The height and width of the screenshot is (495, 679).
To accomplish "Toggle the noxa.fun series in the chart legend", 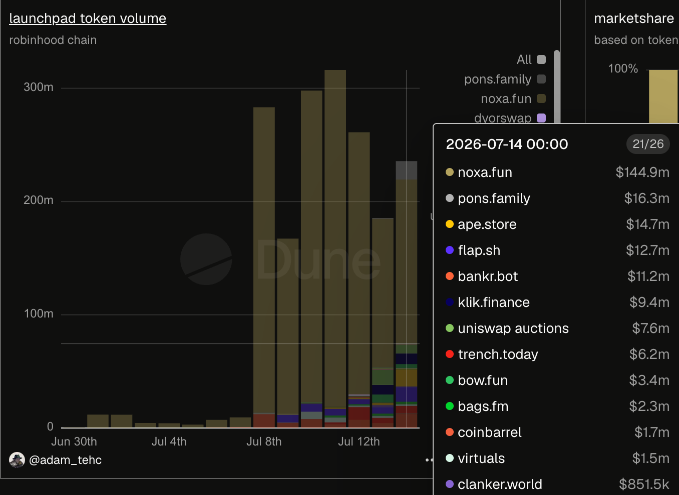I will coord(513,98).
